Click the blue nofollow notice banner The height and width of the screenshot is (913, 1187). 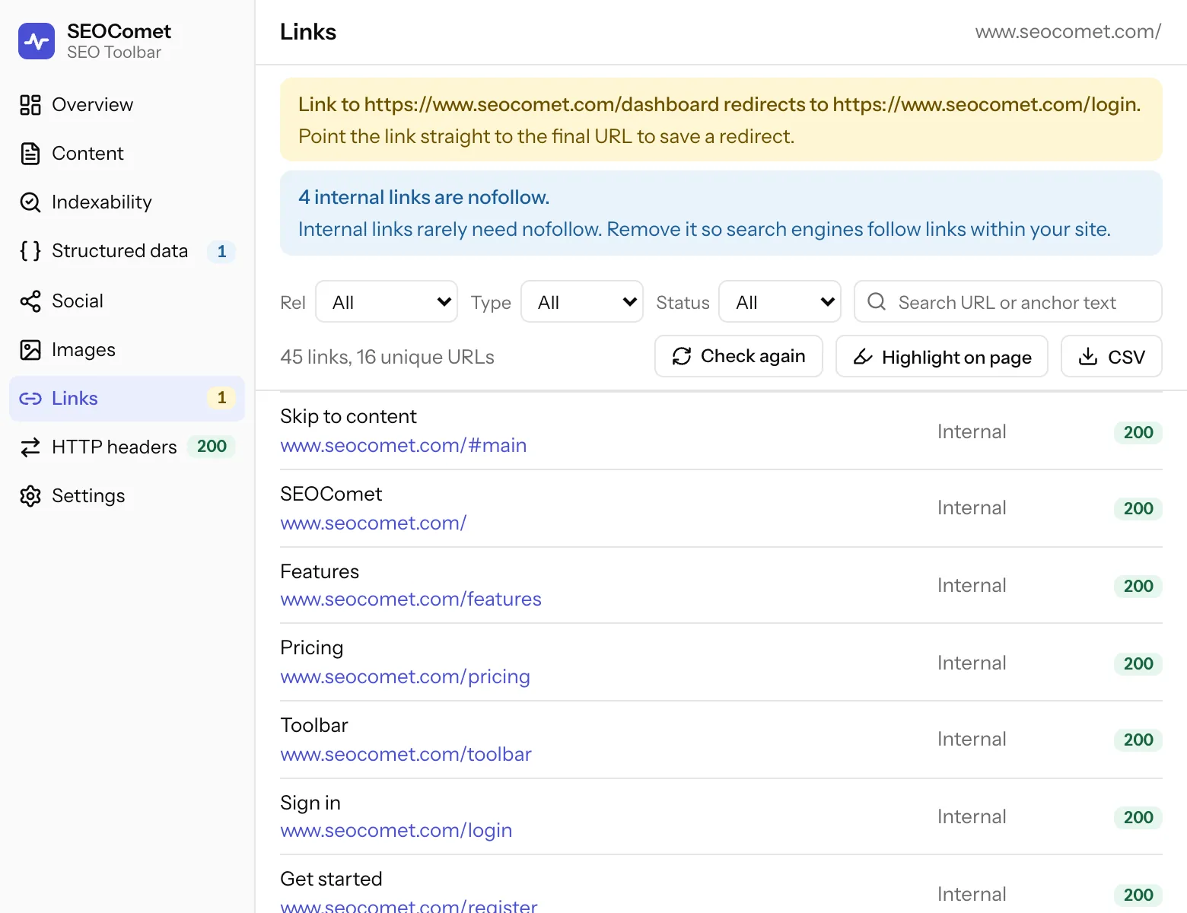coord(721,213)
